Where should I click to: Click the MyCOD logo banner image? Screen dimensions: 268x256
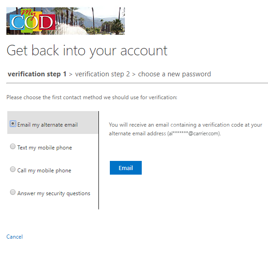pos(66,21)
